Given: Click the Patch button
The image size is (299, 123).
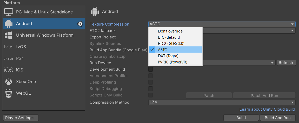Looking at the screenshot, I should point(209,96).
